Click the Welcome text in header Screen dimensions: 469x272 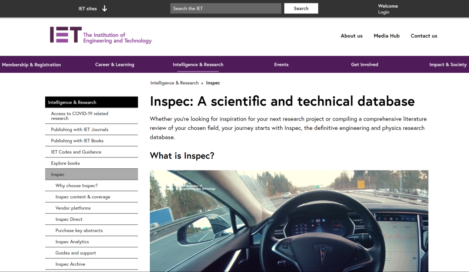pyautogui.click(x=388, y=6)
